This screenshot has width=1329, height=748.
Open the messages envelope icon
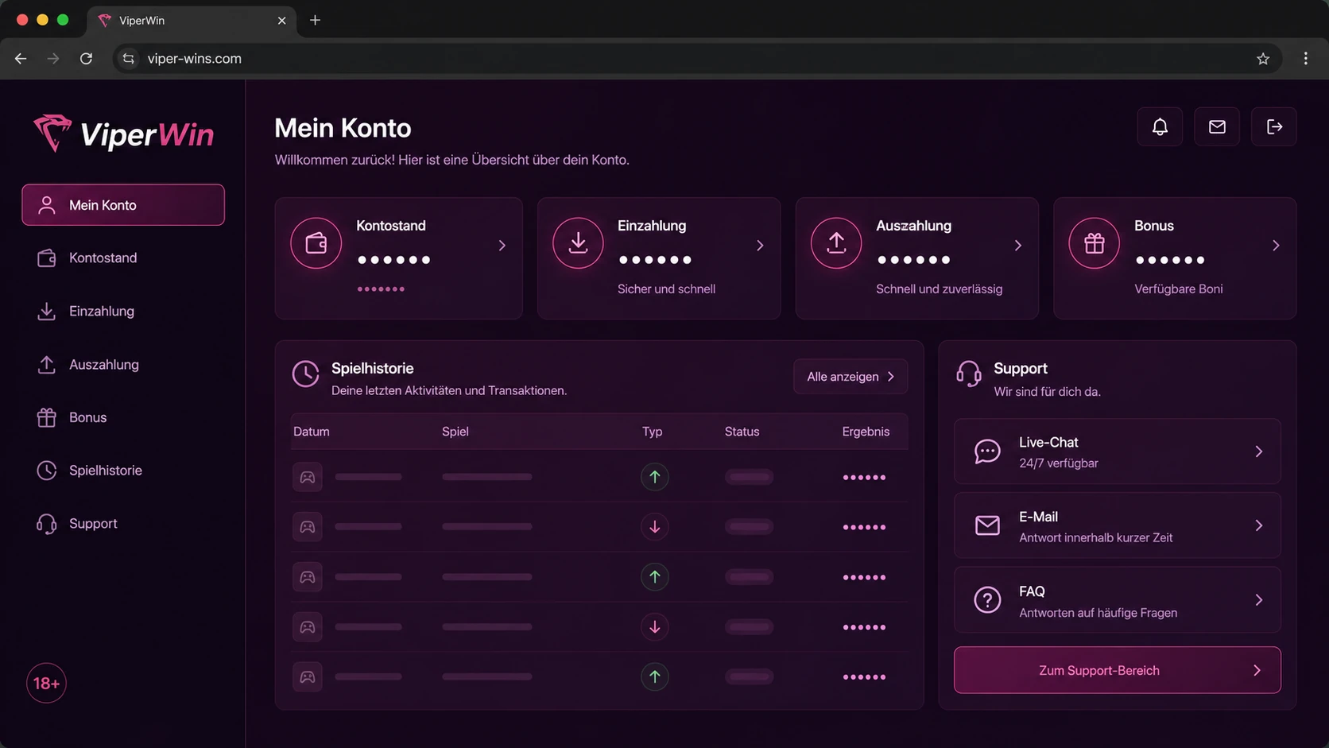click(x=1217, y=126)
